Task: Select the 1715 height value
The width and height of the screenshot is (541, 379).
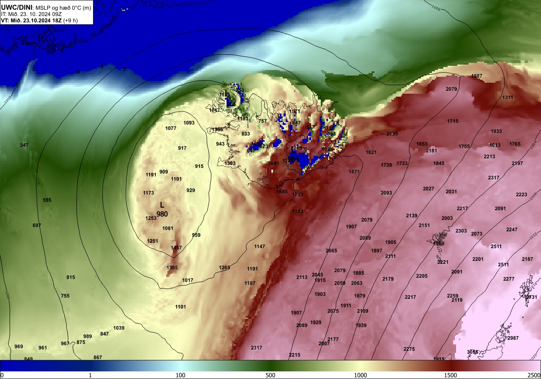Action: coord(453,121)
